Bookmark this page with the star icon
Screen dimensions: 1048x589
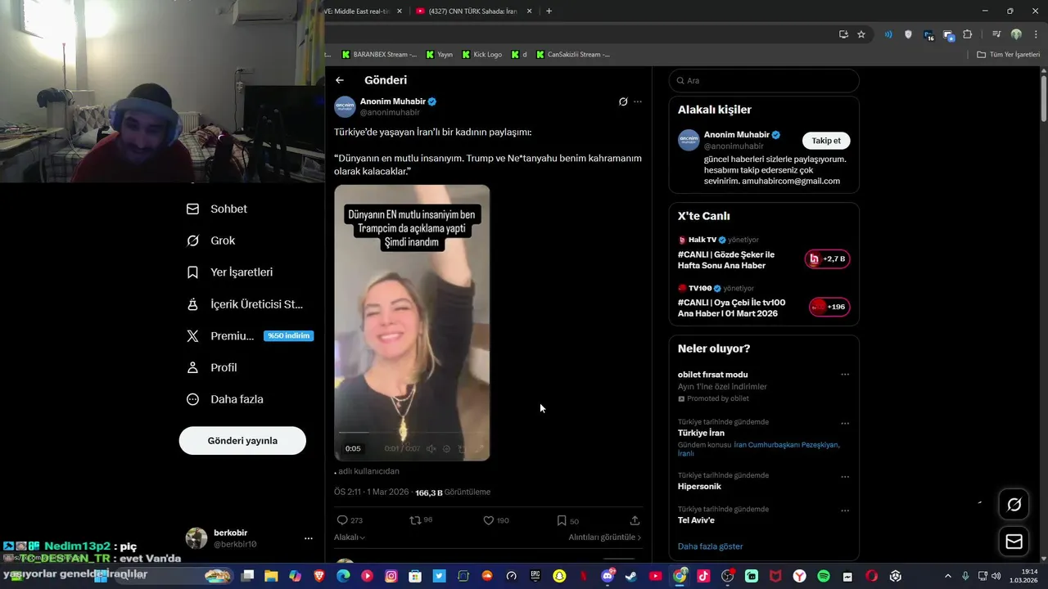click(861, 34)
